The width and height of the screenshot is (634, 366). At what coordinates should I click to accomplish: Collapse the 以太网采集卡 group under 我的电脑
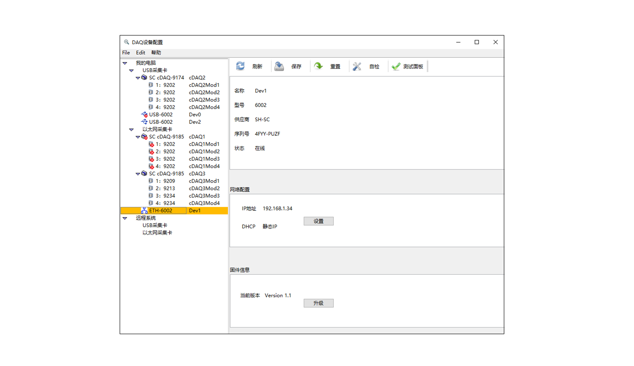[131, 129]
